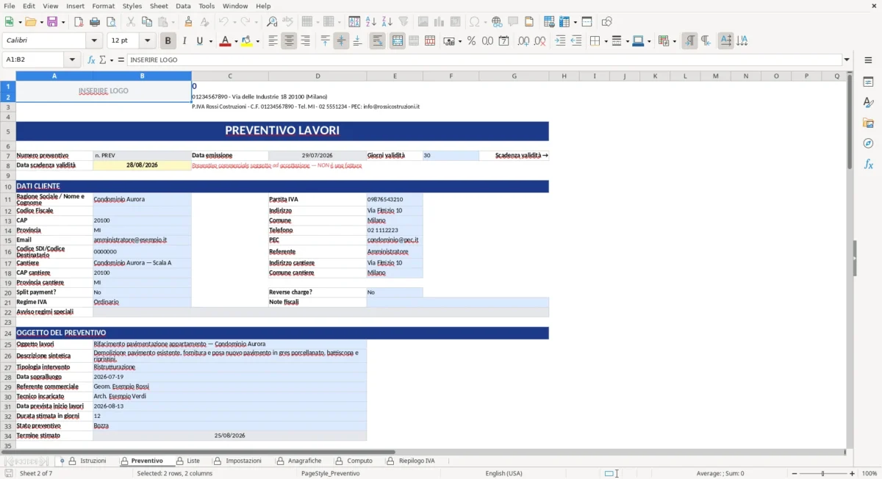This screenshot has height=479, width=882.
Task: Switch to the Computo sheet tab
Action: click(353, 461)
